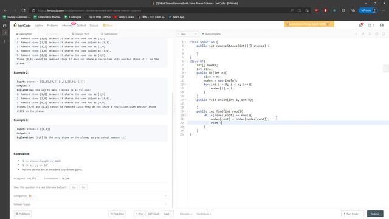Viewport: 389px width, 219px height.
Task: Click the address bar lock icon
Action: coord(34,10)
